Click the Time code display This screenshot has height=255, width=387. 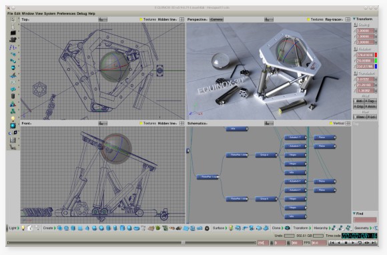pos(360,236)
